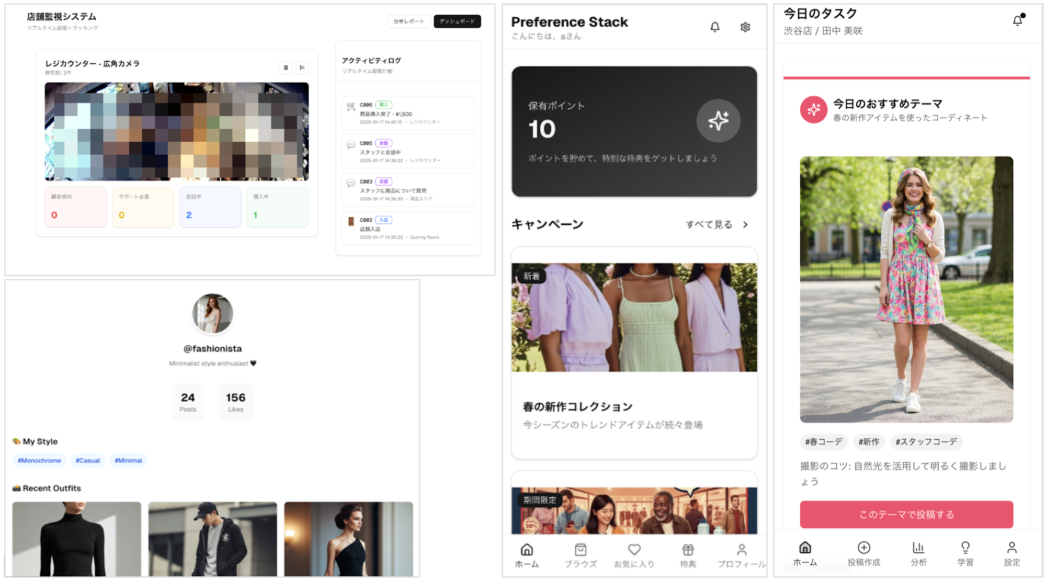Open the お気に入り heart tab
Image resolution: width=1046 pixels, height=580 pixels.
coord(634,555)
